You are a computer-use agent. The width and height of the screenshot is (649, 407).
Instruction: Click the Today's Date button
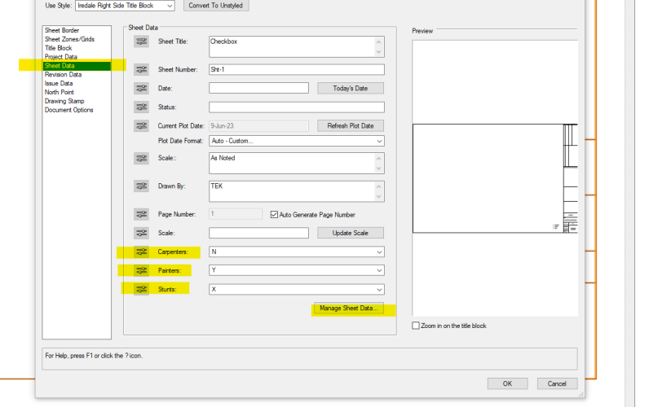[x=350, y=88]
